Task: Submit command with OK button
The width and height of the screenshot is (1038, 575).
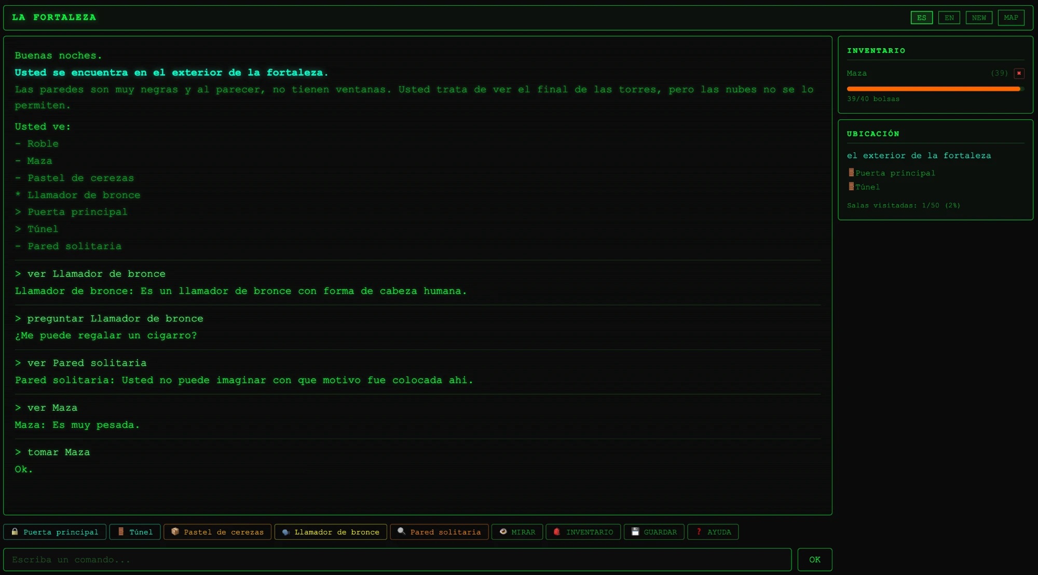Action: (815, 559)
